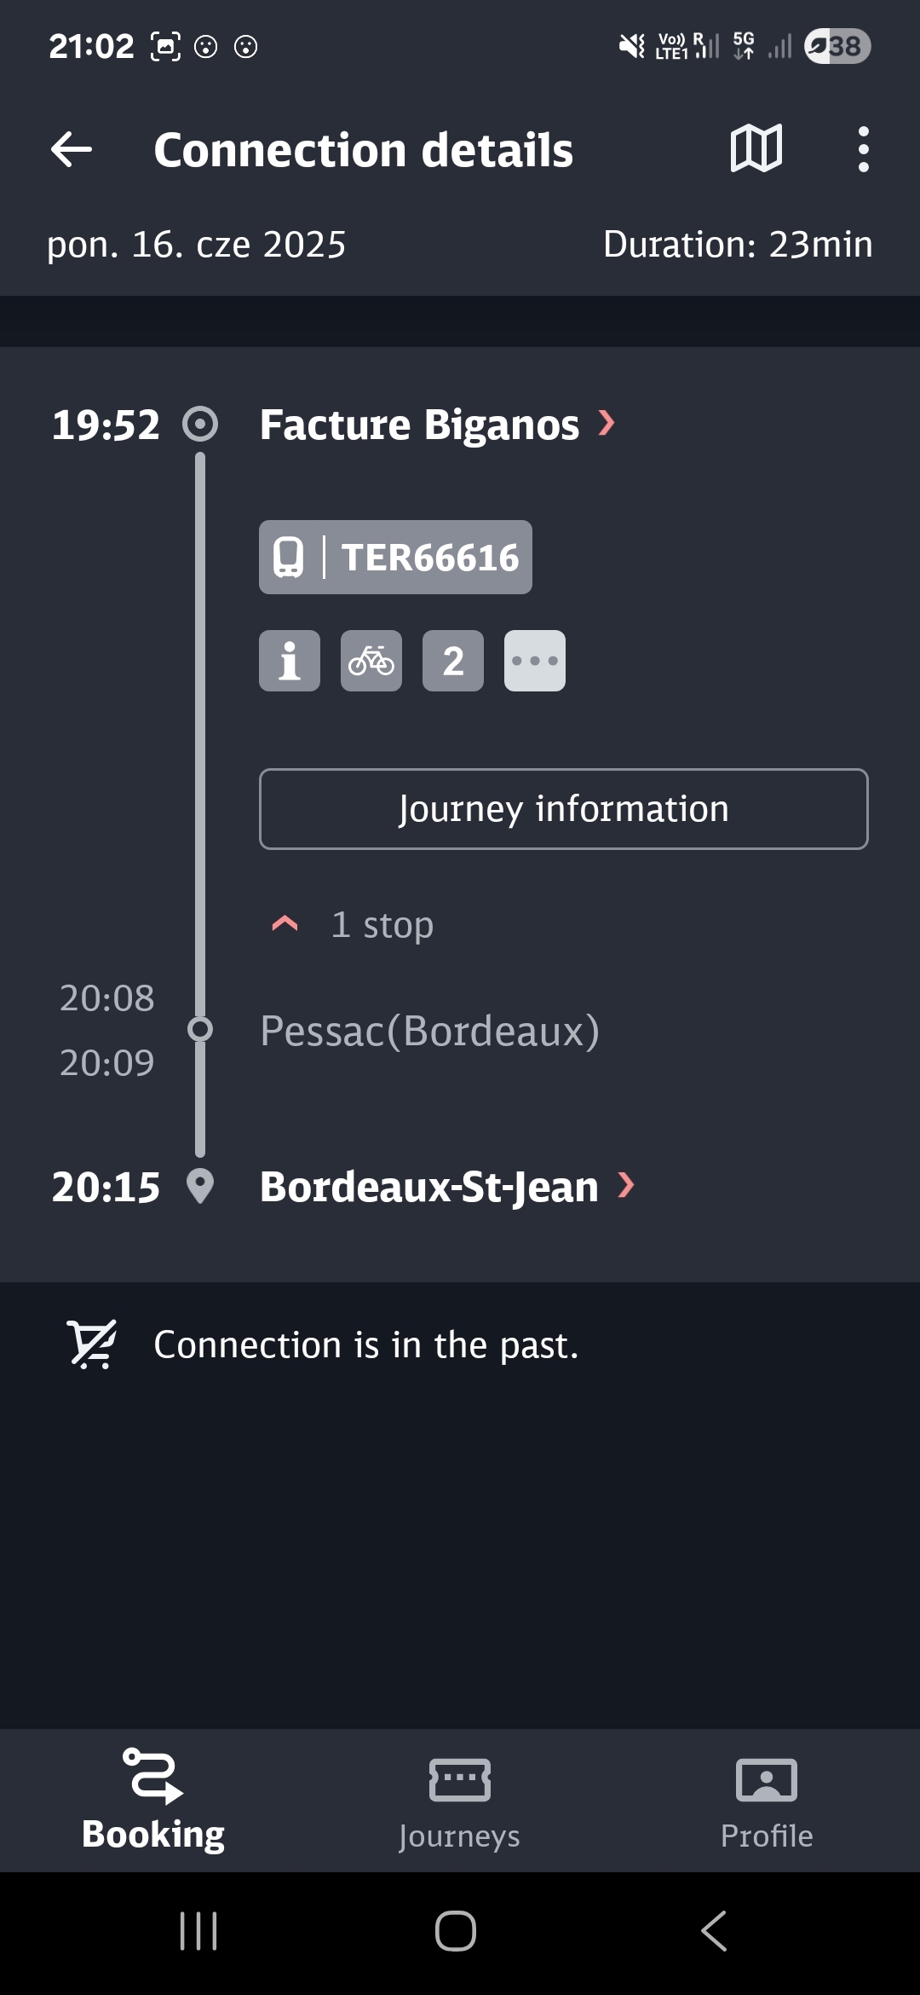Tap the Bordeaux-St-Jean destination pin marker
The width and height of the screenshot is (920, 1995).
click(200, 1186)
